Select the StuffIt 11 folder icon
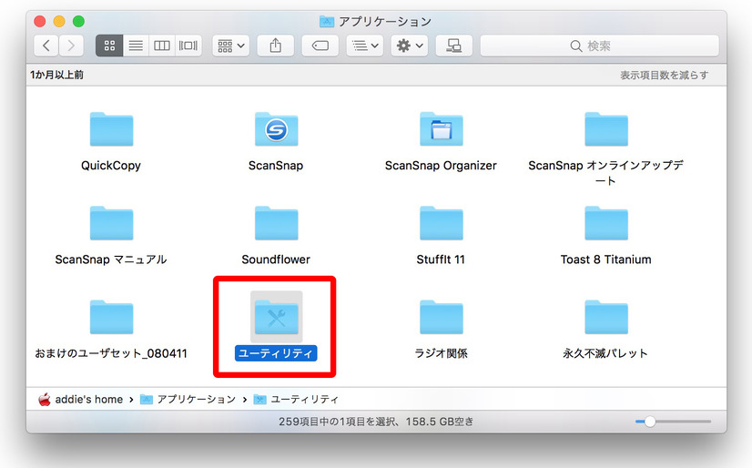Image resolution: width=752 pixels, height=468 pixels. coord(442,223)
